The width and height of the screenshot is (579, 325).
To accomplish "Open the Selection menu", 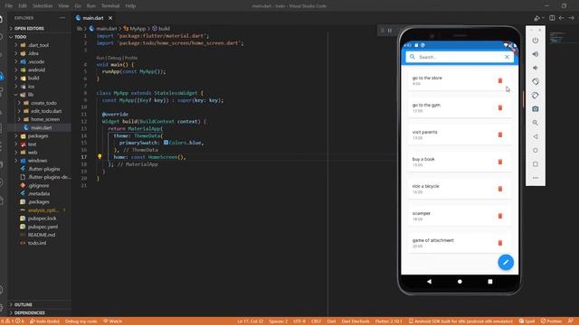I will pos(43,6).
